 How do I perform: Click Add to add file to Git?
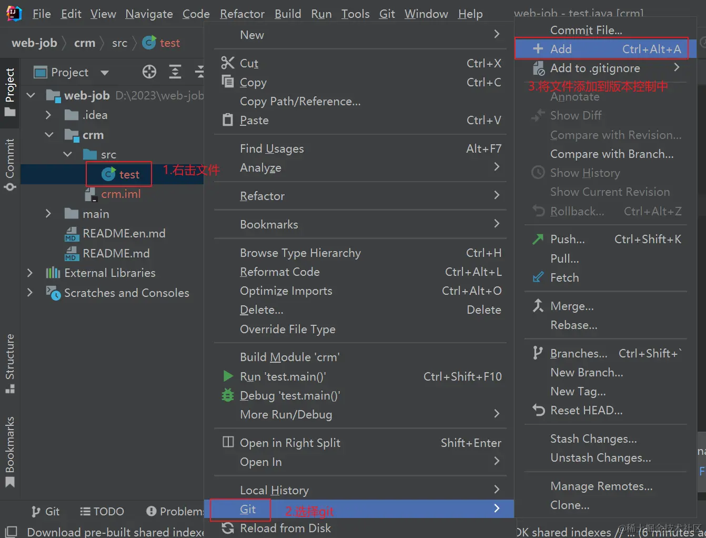606,49
